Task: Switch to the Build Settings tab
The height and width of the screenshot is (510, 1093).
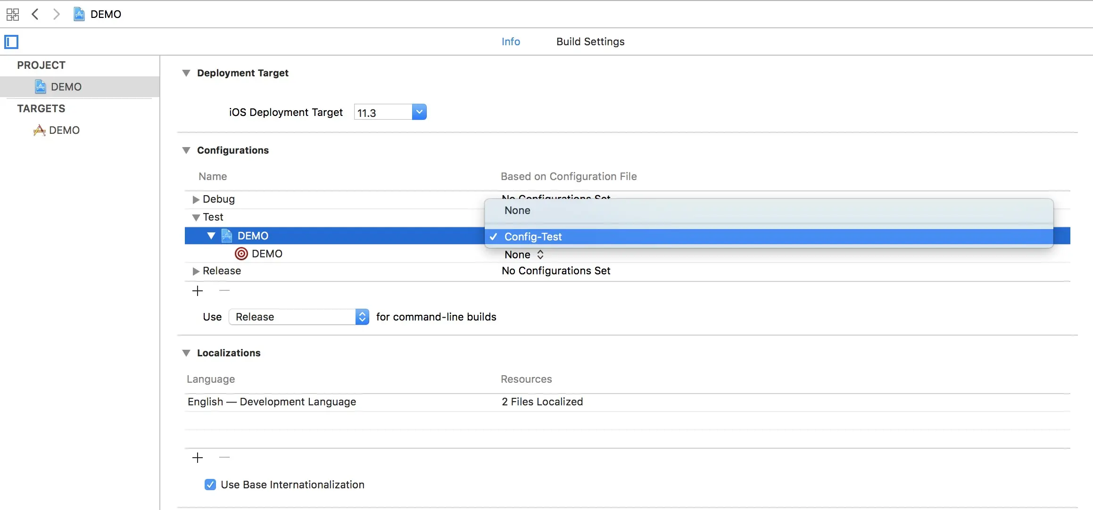Action: (x=590, y=41)
